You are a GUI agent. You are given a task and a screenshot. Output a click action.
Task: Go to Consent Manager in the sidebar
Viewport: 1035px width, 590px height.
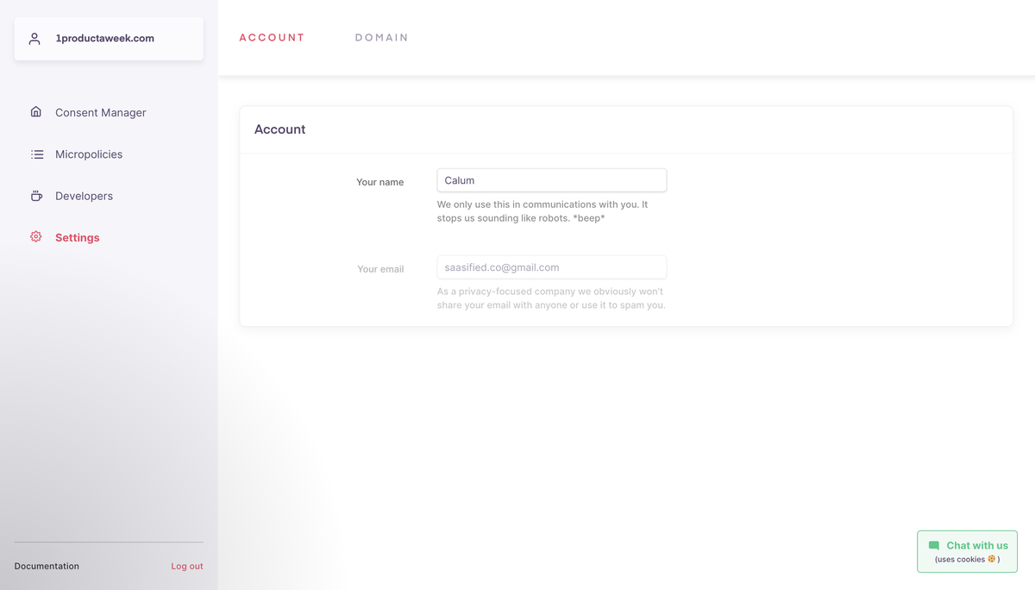point(100,113)
